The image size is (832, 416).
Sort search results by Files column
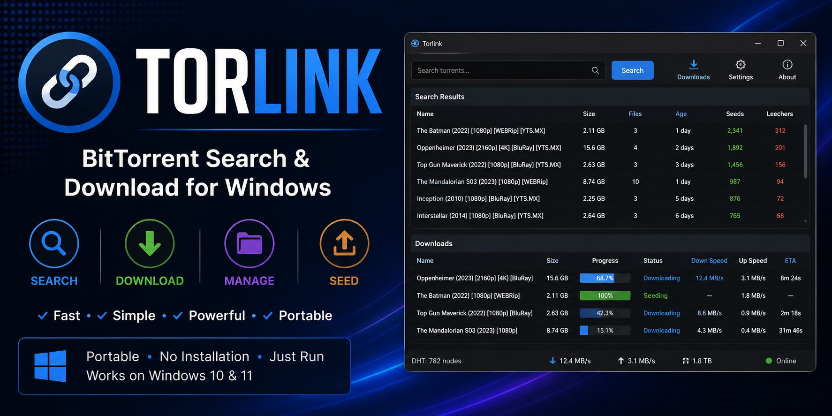(x=635, y=114)
